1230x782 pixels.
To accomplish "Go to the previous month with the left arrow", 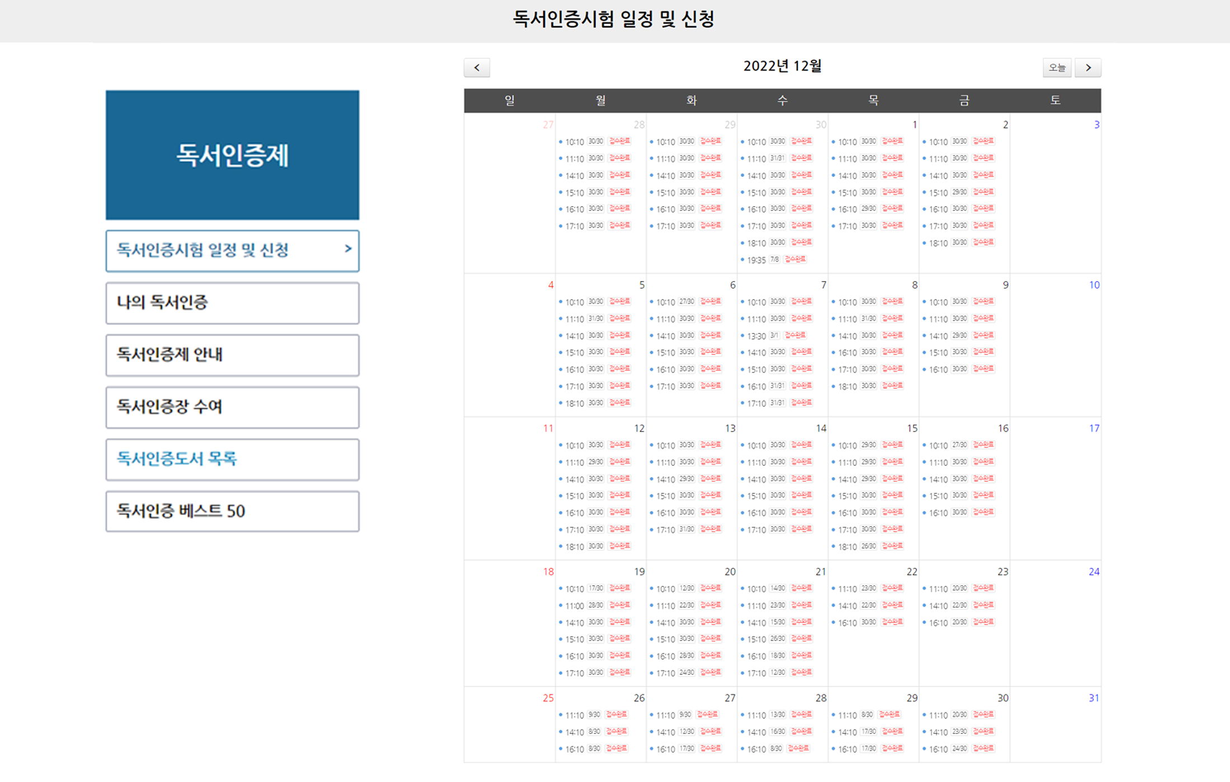I will pos(477,68).
